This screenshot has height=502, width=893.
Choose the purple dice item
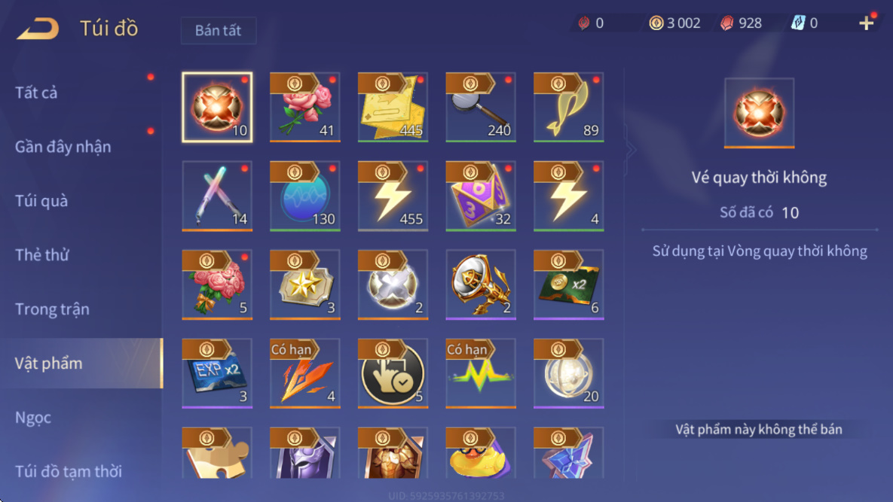[x=481, y=196]
